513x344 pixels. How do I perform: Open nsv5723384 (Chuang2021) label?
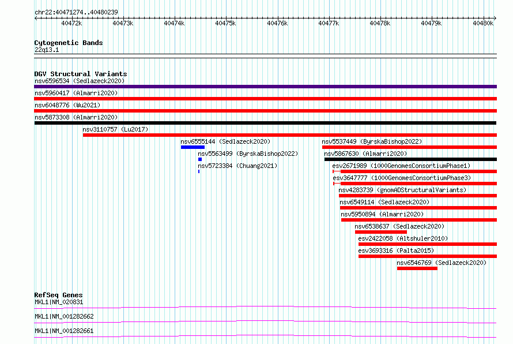coord(237,166)
